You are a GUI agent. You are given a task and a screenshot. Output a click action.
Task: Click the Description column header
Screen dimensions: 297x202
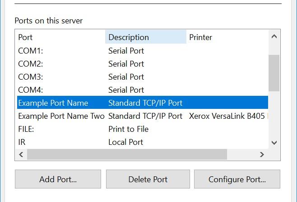(x=145, y=37)
